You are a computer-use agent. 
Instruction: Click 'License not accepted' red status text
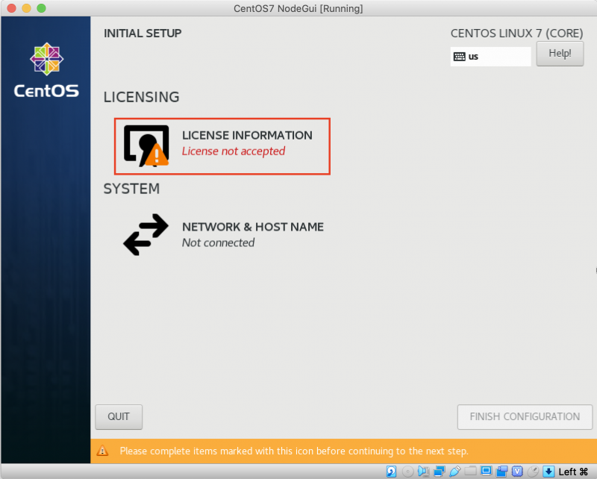(234, 151)
